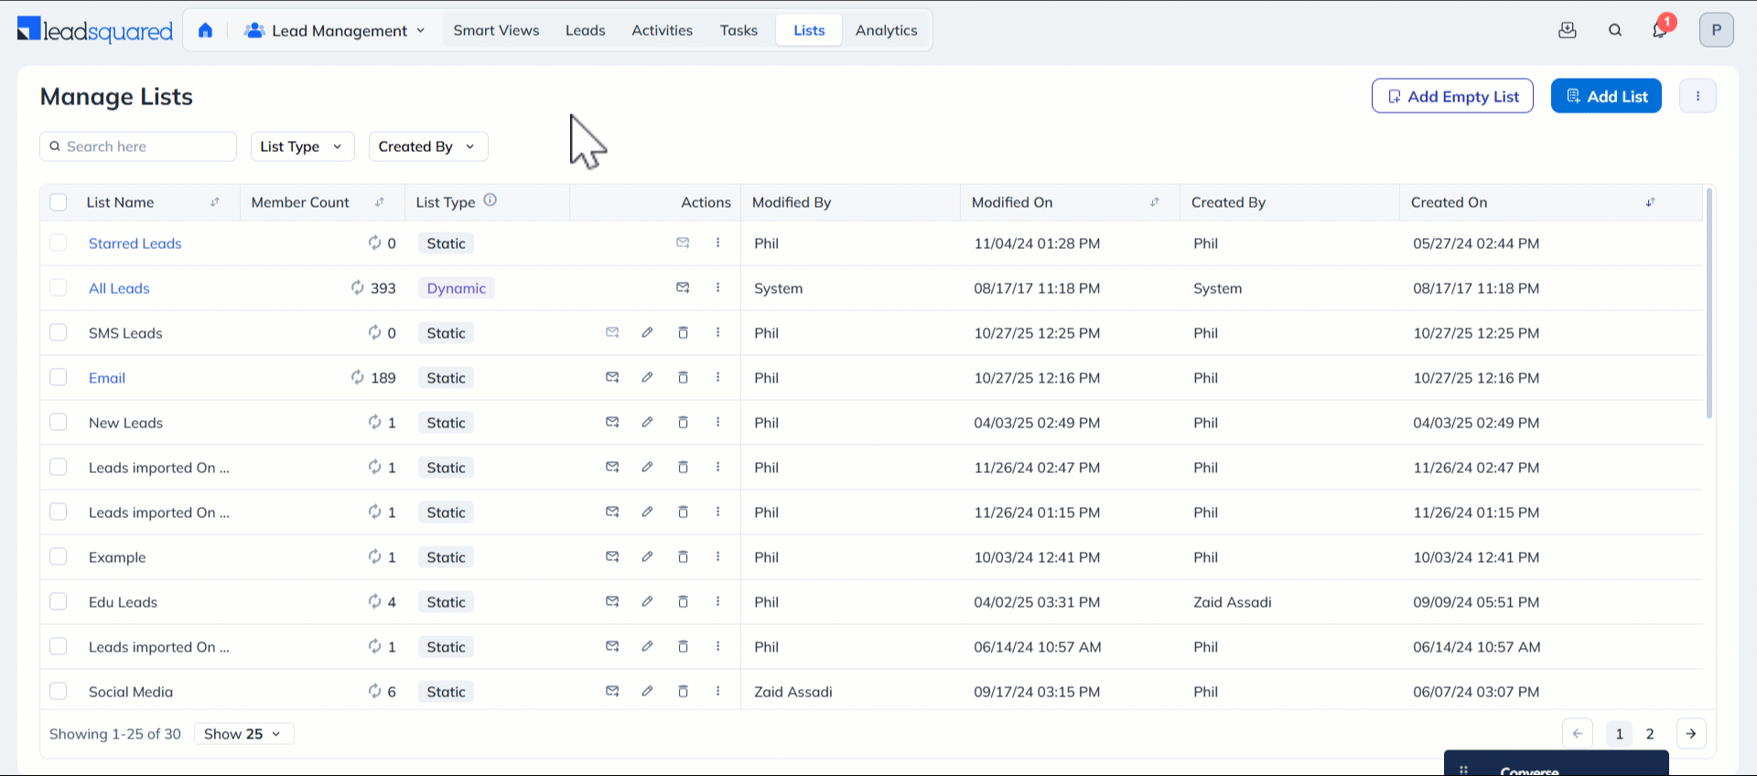Screen dimensions: 1757x776
Task: Open the Smart Views tab
Action: [496, 30]
